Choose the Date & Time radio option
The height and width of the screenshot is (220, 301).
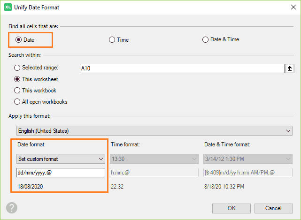(x=205, y=39)
